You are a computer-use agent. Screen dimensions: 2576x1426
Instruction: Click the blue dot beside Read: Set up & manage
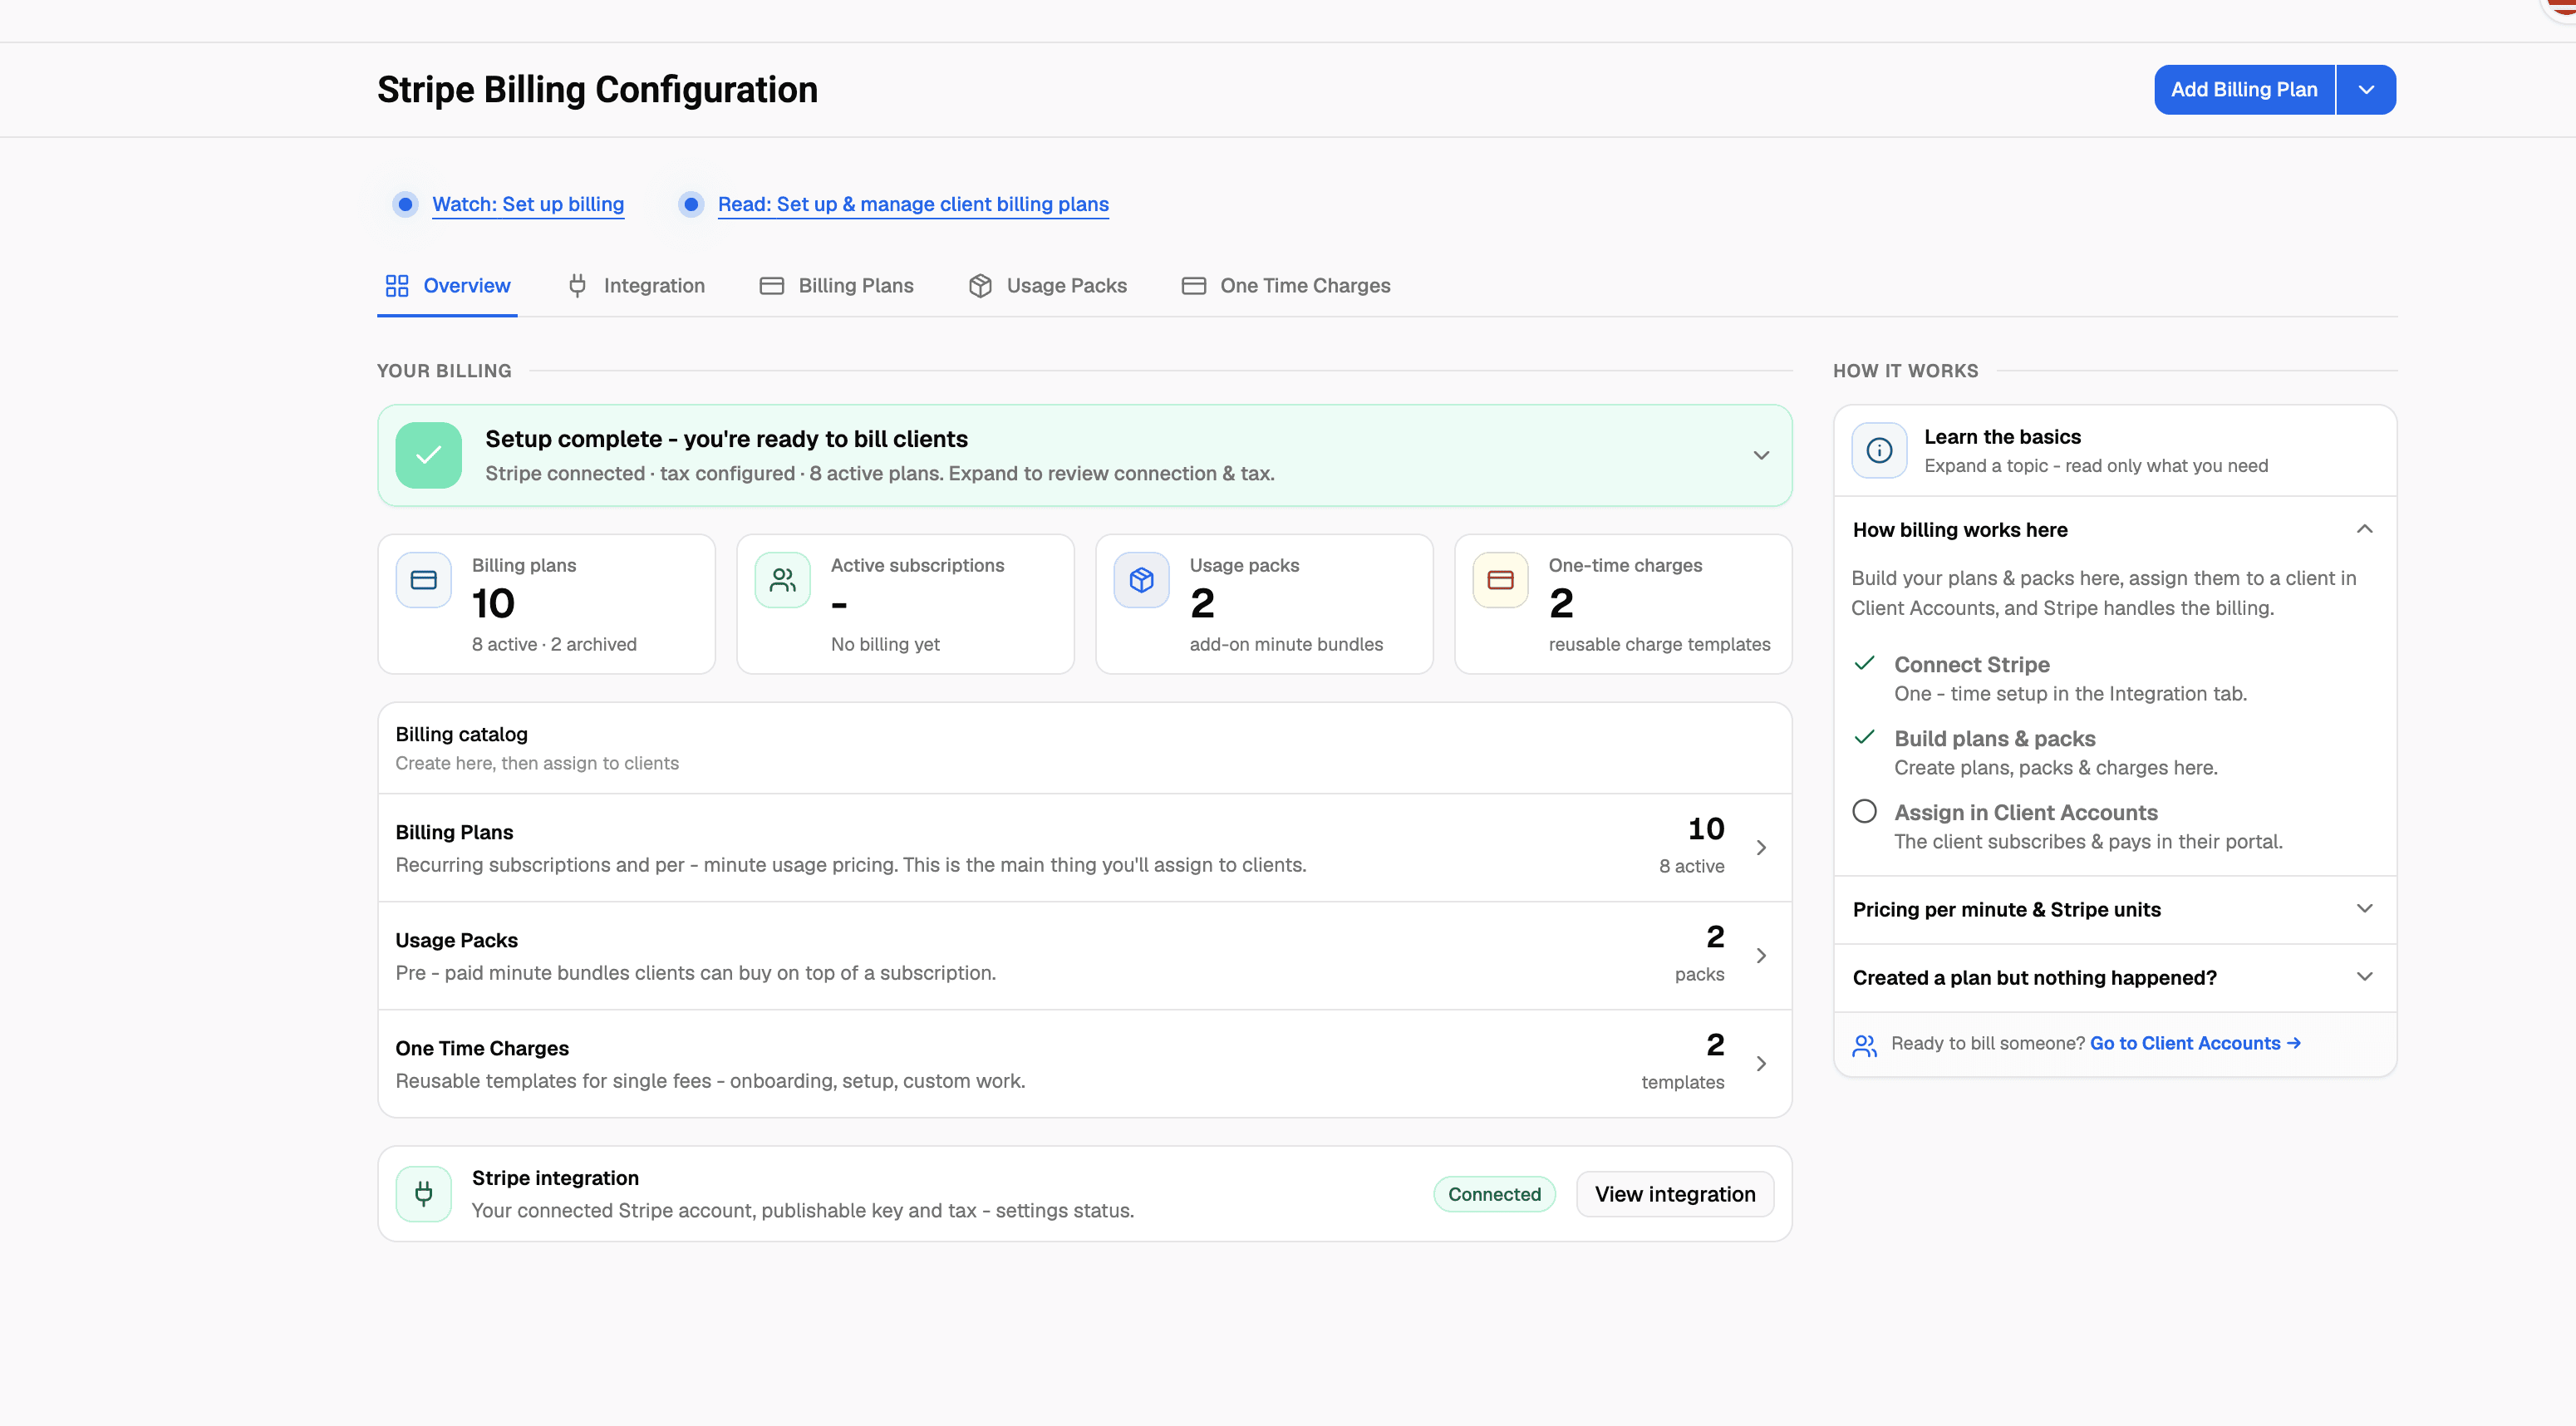pos(691,204)
